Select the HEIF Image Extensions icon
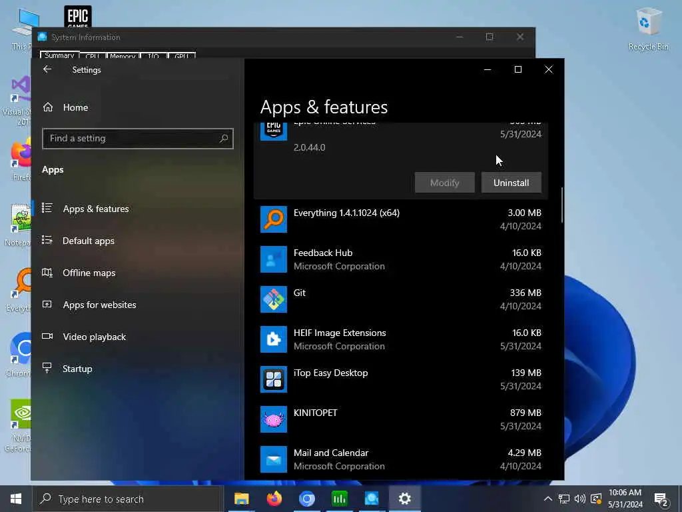Screen dimensions: 682x512 tap(274, 339)
